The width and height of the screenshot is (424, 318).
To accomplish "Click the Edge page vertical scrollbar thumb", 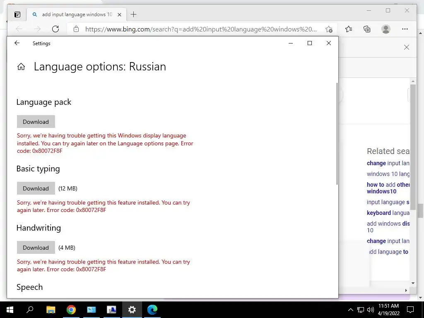I will click(413, 147).
